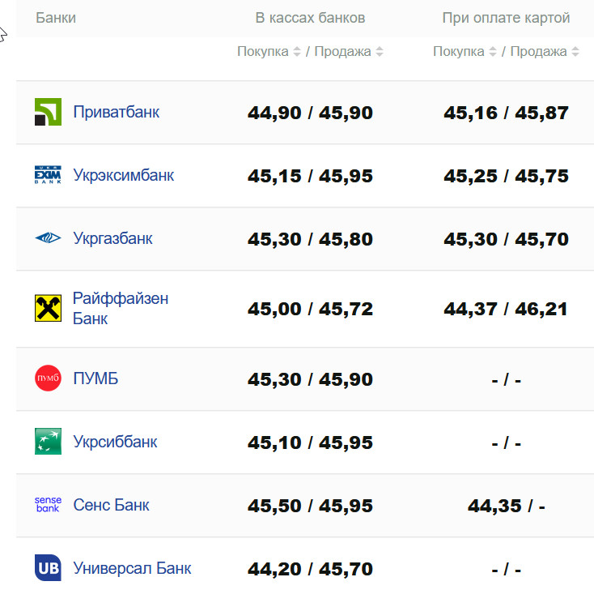The width and height of the screenshot is (594, 590).
Task: Open the Универсал Банк link
Action: coord(132,568)
